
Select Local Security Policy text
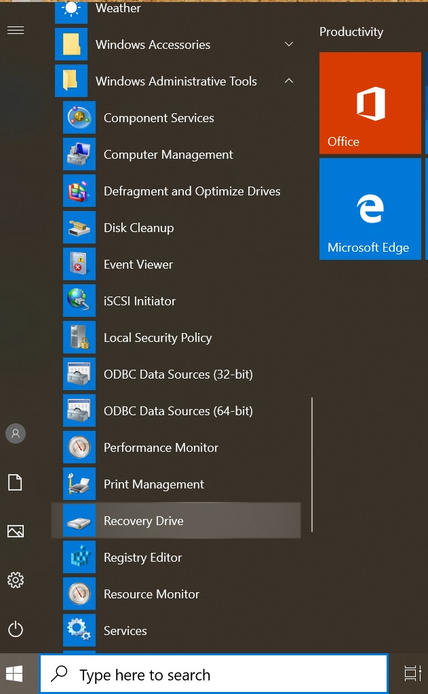click(x=157, y=338)
